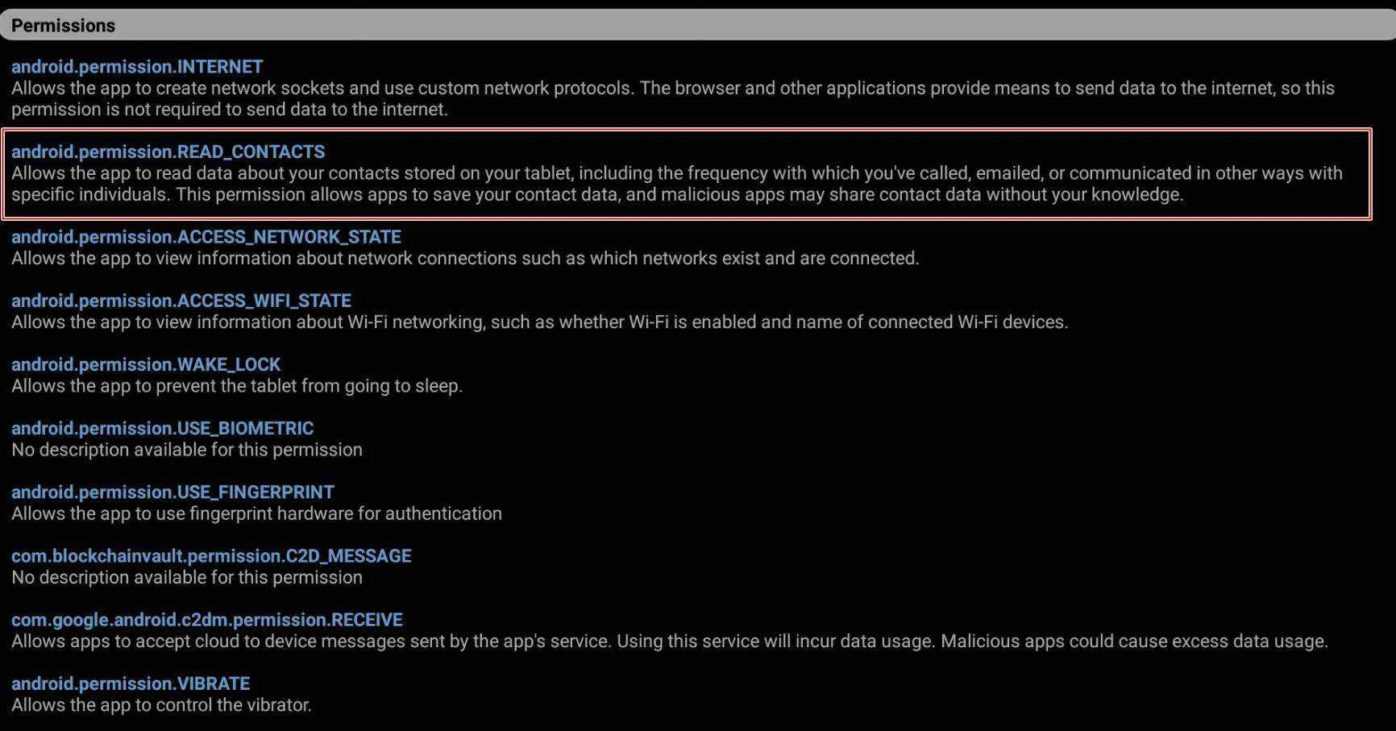Click the READ_CONTACTS description about contact data
This screenshot has height=731, width=1396.
pyautogui.click(x=677, y=184)
